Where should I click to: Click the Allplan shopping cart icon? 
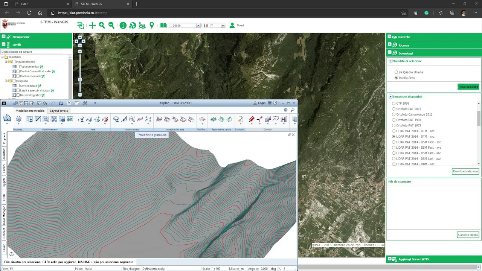270,103
